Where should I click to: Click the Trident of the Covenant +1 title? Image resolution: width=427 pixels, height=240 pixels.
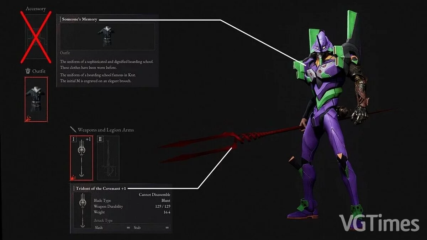[101, 188]
